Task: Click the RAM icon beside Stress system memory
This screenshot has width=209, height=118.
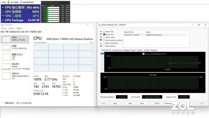Action: (101, 40)
